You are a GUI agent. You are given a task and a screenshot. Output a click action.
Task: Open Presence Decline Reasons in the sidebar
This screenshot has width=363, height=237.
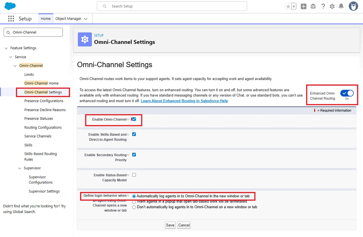(45, 110)
